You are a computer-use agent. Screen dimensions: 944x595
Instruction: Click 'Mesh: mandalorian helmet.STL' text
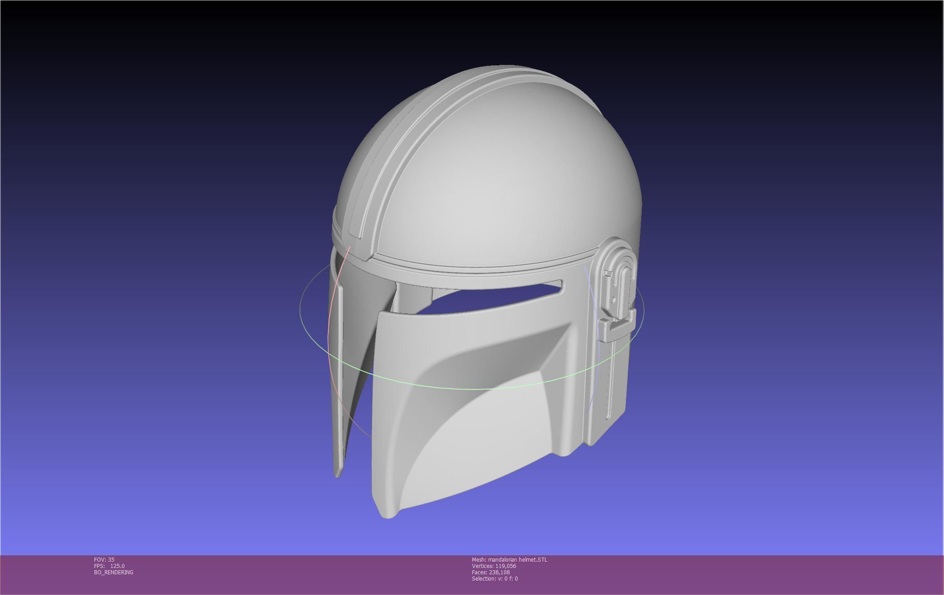pyautogui.click(x=509, y=559)
